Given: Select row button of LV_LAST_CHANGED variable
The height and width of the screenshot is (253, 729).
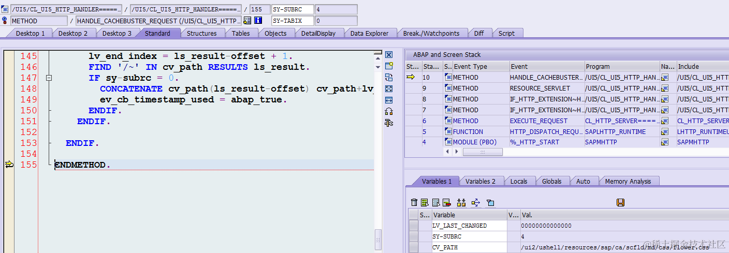Looking at the screenshot, I should [x=413, y=226].
